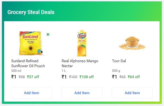Image resolution: width=164 pixels, height=106 pixels.
Task: Click the ₹57 off discount label
Action: (x=33, y=77)
